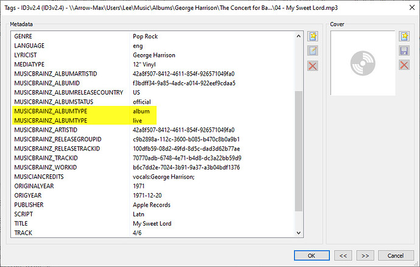Select the PUBLISHER row
The image size is (420, 267).
153,205
